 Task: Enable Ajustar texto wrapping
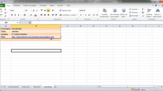[x=65, y=11]
